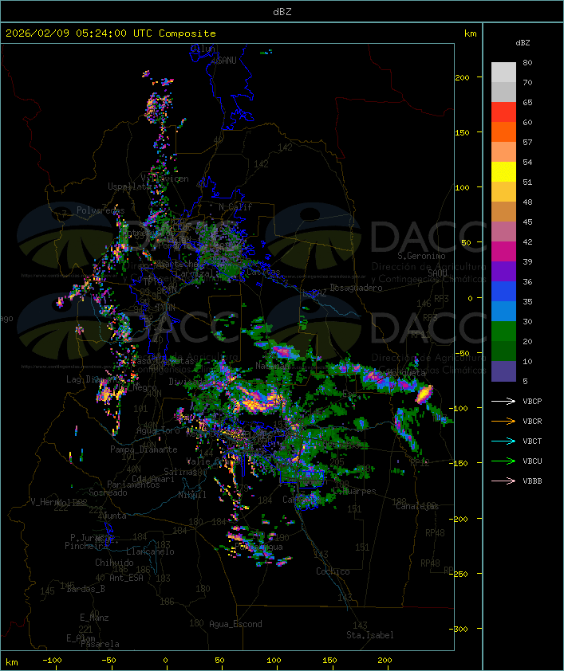Click the green VBCU arrow icon
Screen dimensions: 564x671
pos(503,461)
